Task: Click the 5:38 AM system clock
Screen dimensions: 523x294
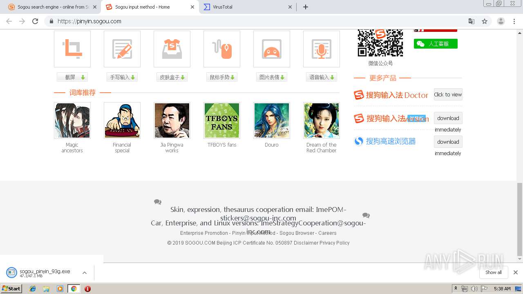Action: click(x=502, y=289)
